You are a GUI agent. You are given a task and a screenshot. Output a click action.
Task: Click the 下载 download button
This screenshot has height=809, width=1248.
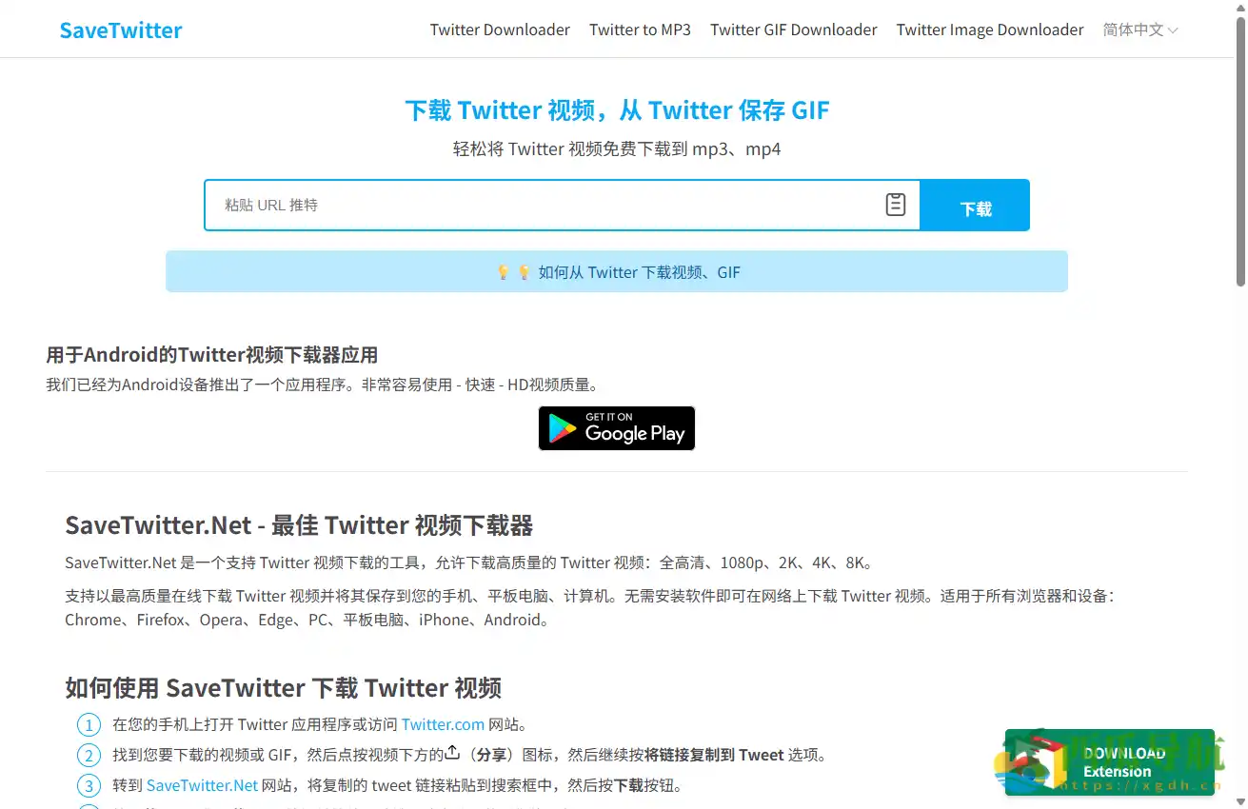pyautogui.click(x=974, y=205)
